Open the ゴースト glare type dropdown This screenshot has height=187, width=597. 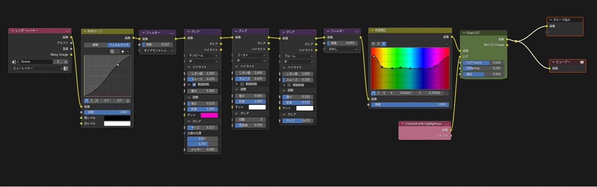(250, 54)
